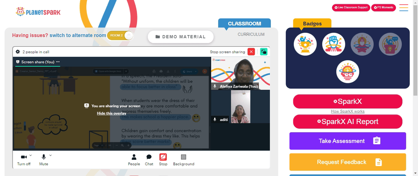
Task: Click the trophy star badge
Action: 305,44
